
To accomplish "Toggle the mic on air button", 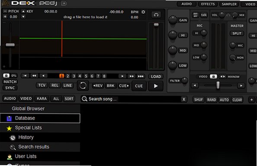I will pos(196,15).
